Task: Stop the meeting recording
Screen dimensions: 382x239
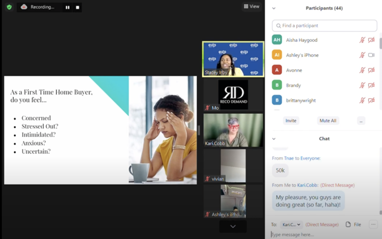Action: 78,7
